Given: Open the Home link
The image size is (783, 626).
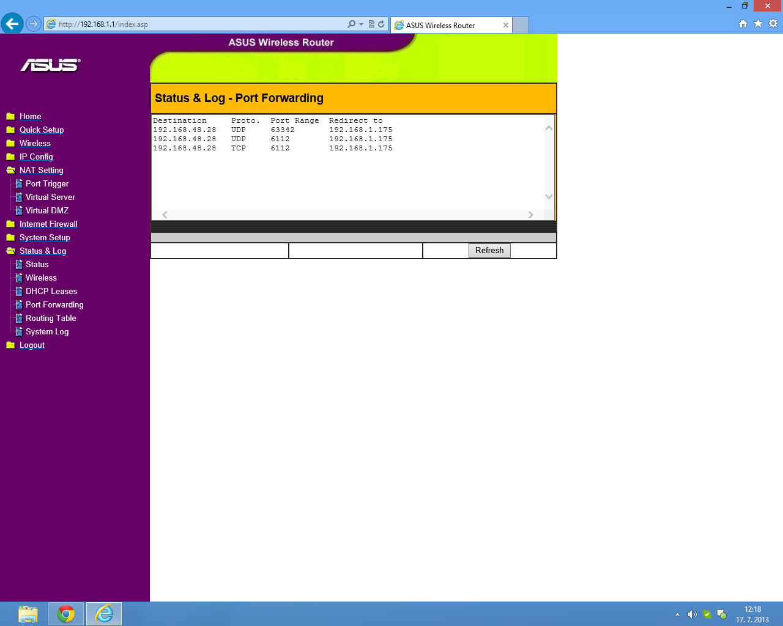Looking at the screenshot, I should [x=31, y=116].
